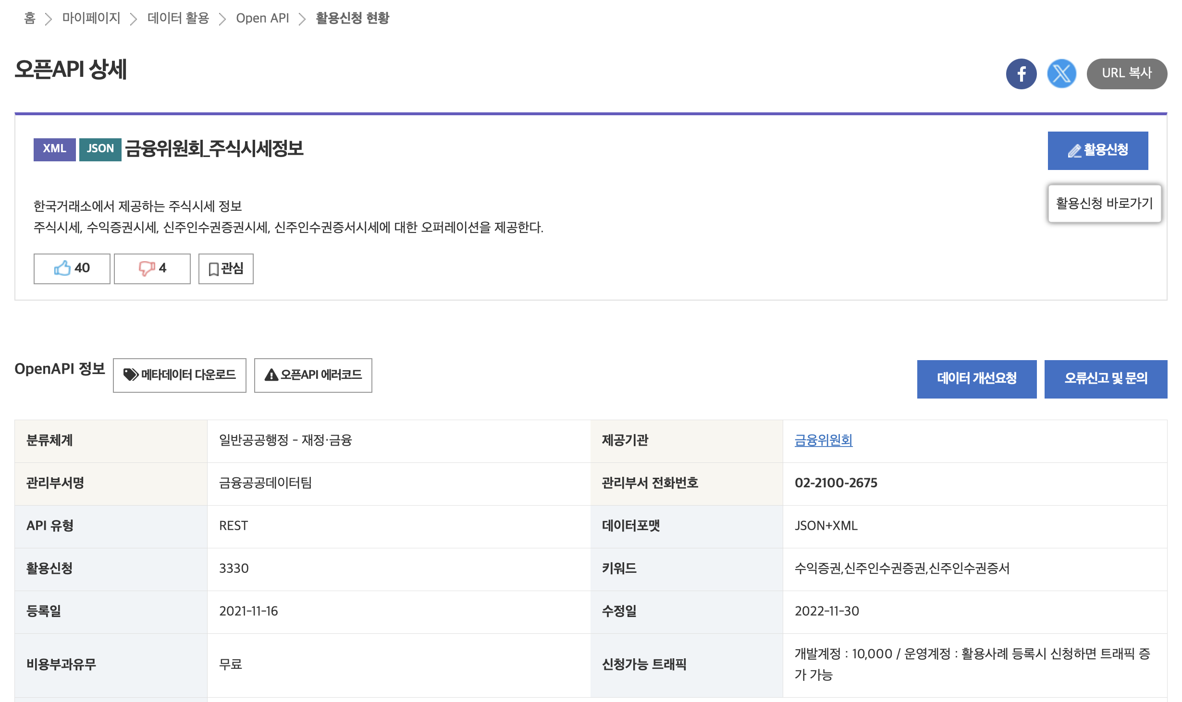Click the JSON format badge
Viewport: 1182px width, 702px height.
100,149
